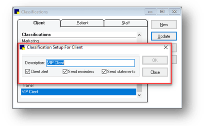
Task: Click the Classification Setup dialog app icon
Action: pos(22,47)
